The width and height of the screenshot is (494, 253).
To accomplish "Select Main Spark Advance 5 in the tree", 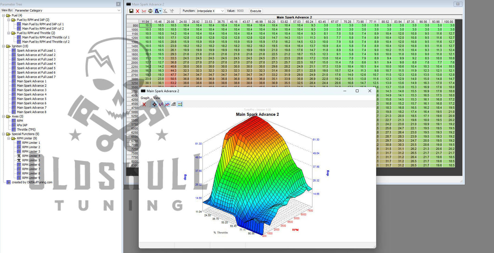I will pyautogui.click(x=32, y=99).
